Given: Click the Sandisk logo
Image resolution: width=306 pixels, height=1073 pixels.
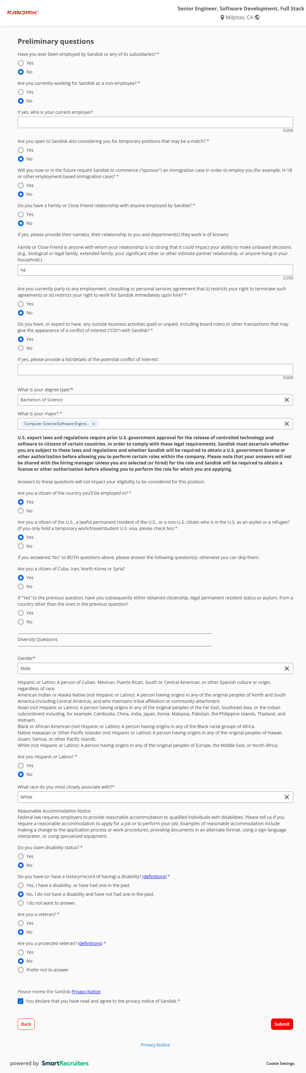Looking at the screenshot, I should point(23,13).
